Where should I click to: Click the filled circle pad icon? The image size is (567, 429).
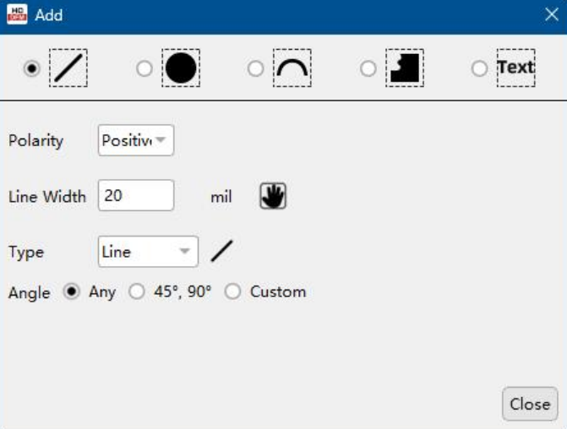click(180, 68)
